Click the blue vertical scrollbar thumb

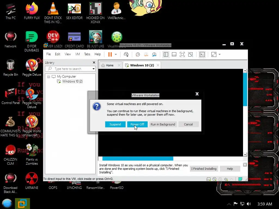[x=245, y=89]
